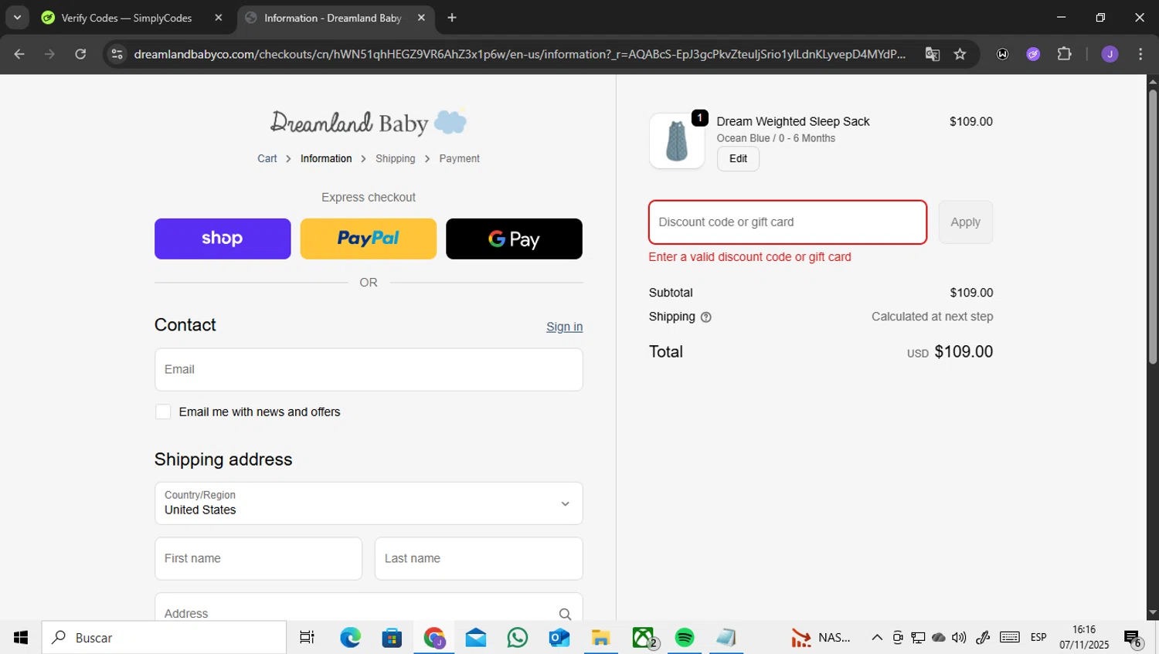
Task: Open the Chrome profile avatar J
Action: point(1110,54)
